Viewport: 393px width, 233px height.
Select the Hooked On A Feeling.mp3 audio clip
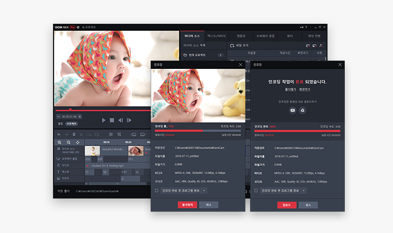[x=118, y=166]
